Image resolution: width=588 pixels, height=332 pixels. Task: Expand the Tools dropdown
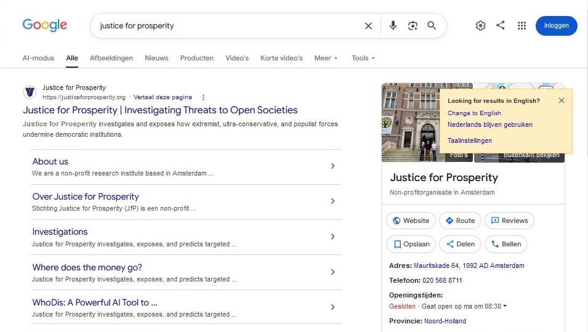[363, 58]
